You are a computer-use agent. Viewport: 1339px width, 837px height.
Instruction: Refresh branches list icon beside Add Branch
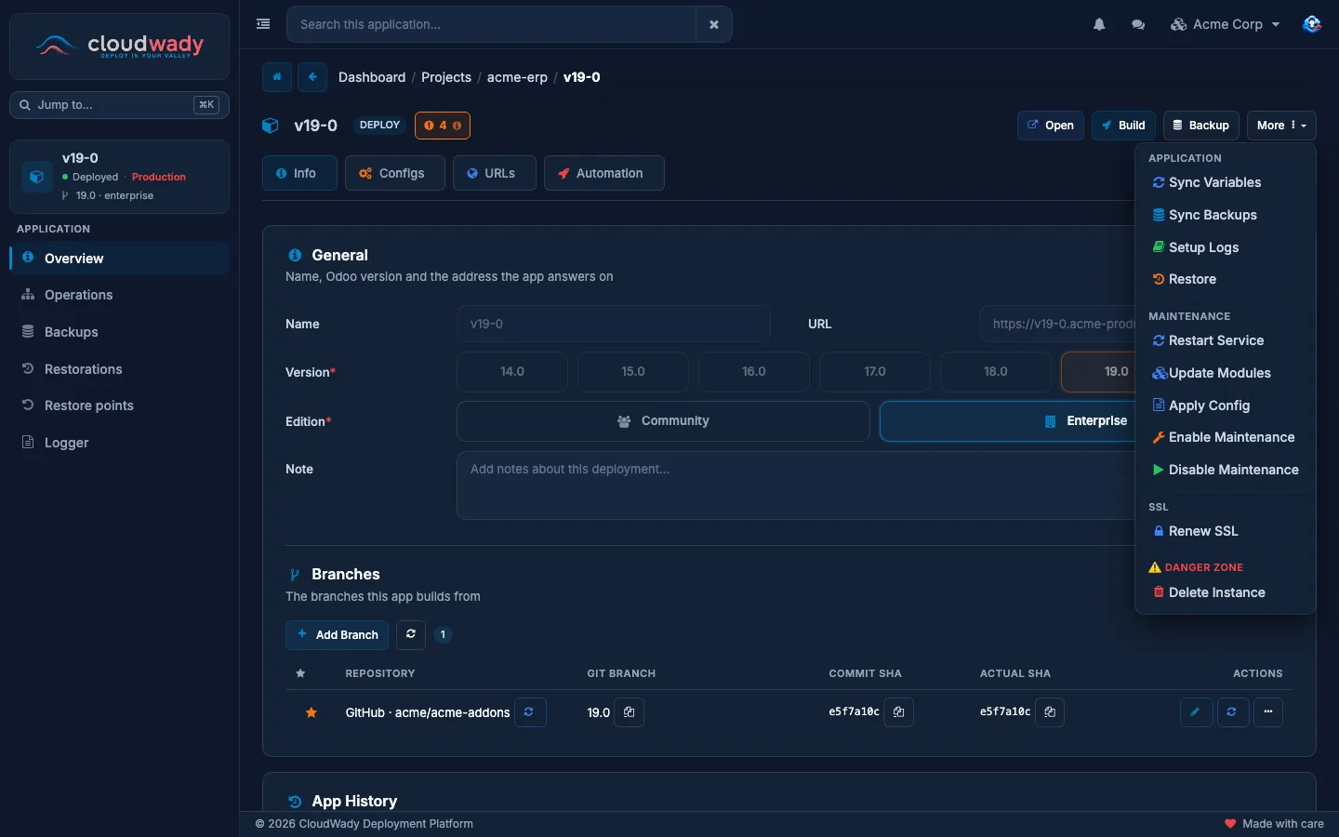(411, 634)
